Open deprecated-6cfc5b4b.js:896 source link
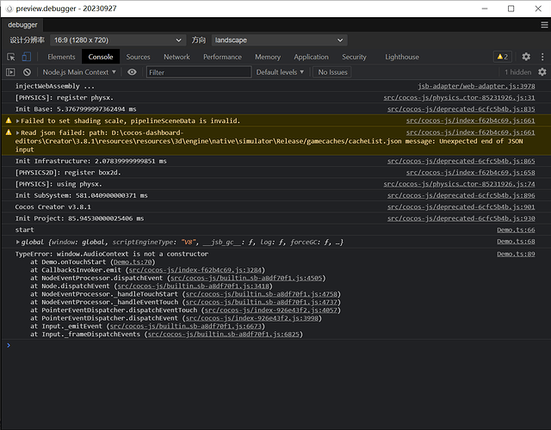The image size is (551, 430). point(461,195)
